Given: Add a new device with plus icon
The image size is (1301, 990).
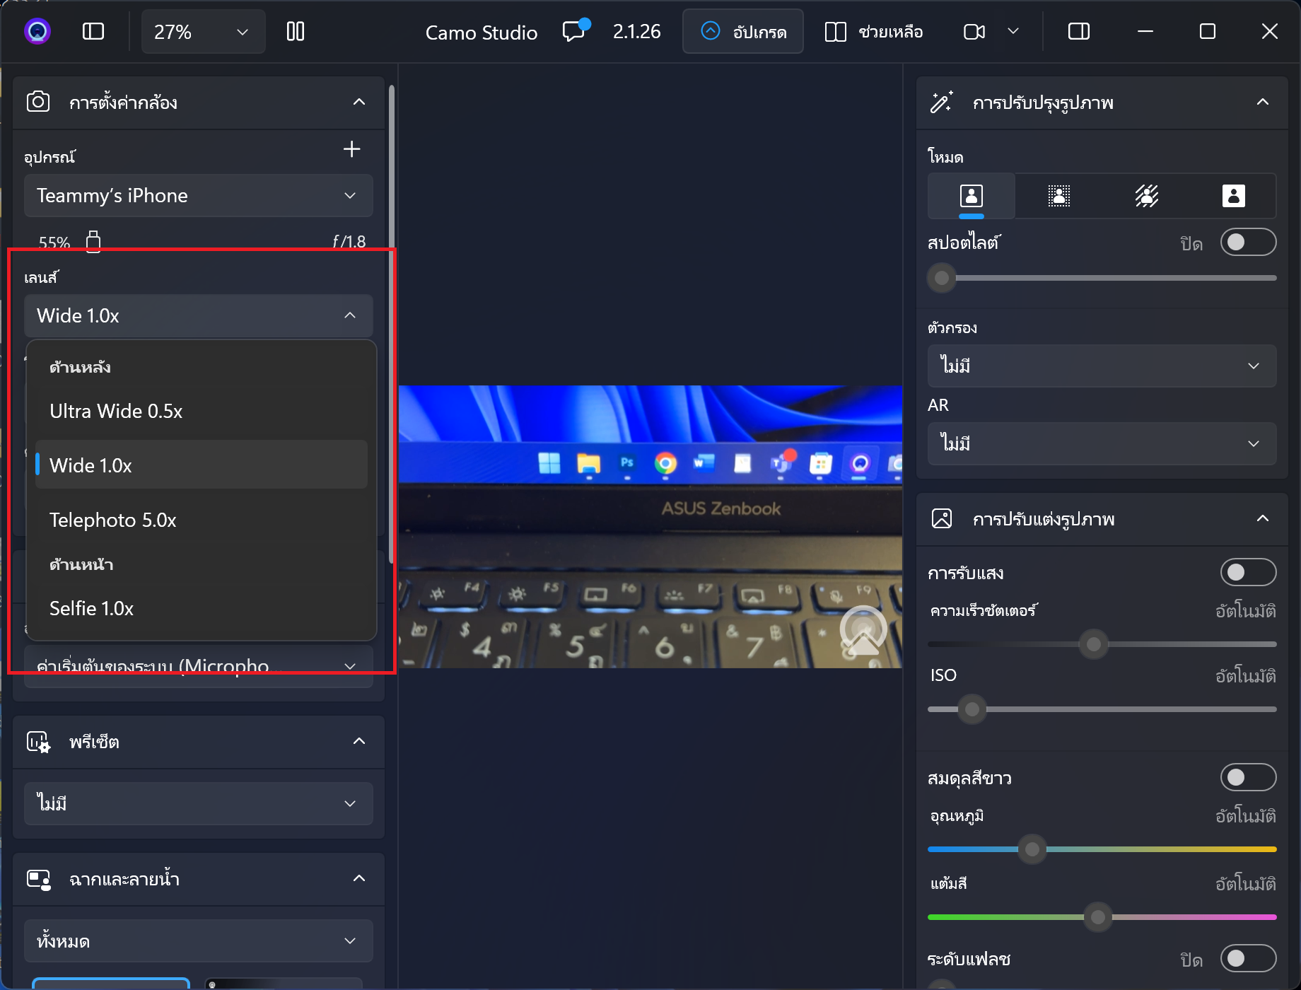Looking at the screenshot, I should pos(351,149).
